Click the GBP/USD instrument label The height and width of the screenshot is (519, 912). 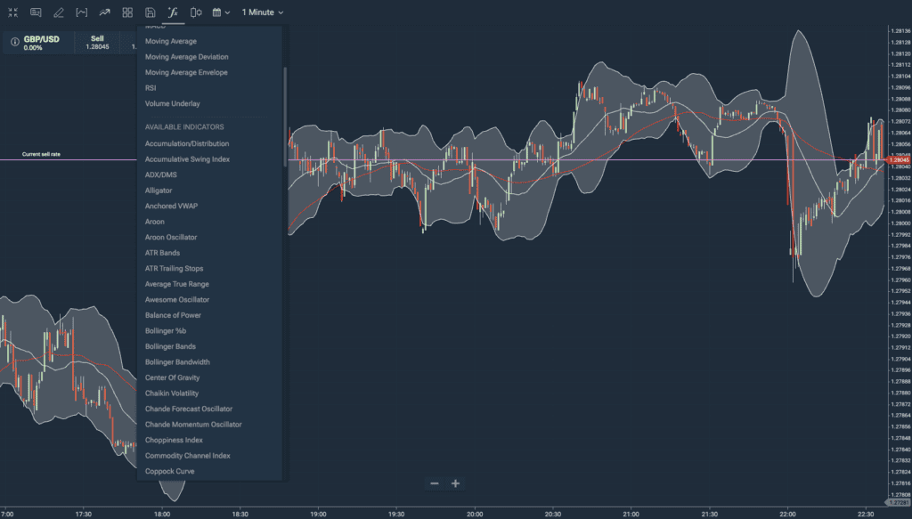pos(41,38)
